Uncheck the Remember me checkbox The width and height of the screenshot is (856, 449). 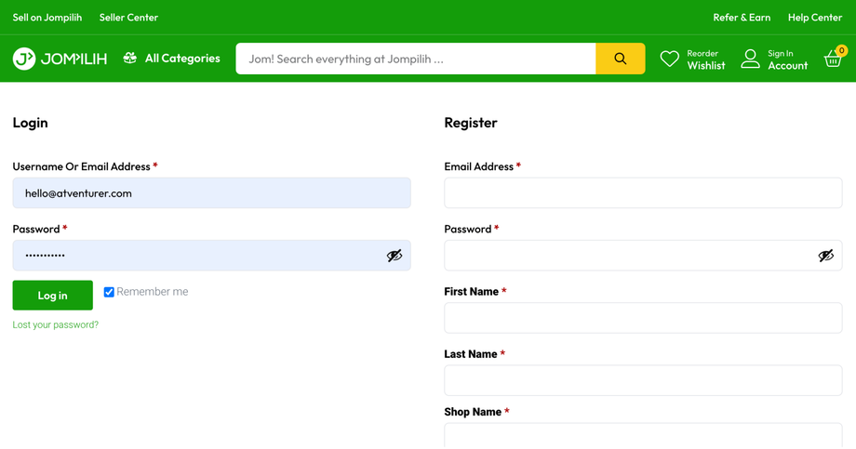[109, 292]
